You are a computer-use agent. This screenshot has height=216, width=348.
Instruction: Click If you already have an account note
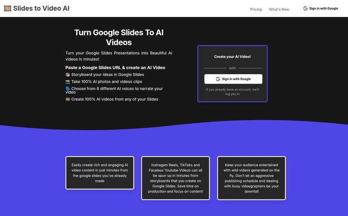point(232,92)
